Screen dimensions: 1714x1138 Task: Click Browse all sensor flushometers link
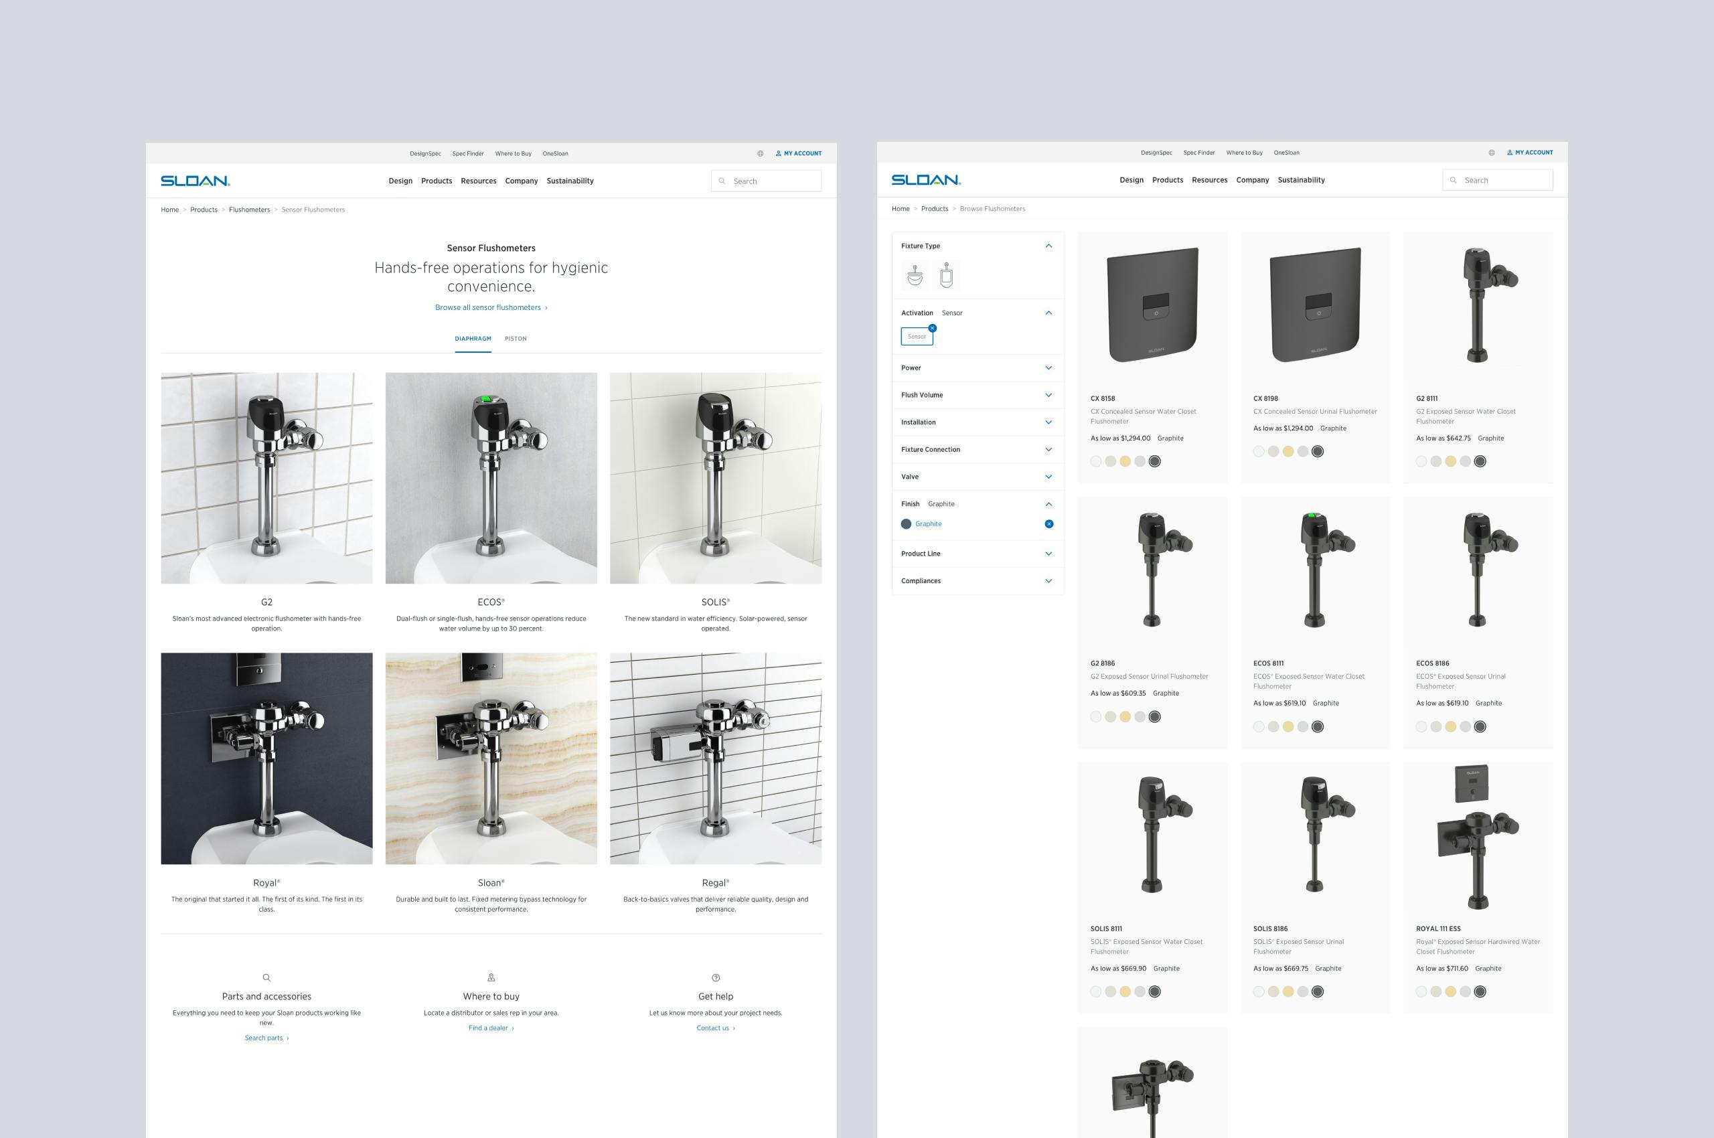[x=491, y=308]
